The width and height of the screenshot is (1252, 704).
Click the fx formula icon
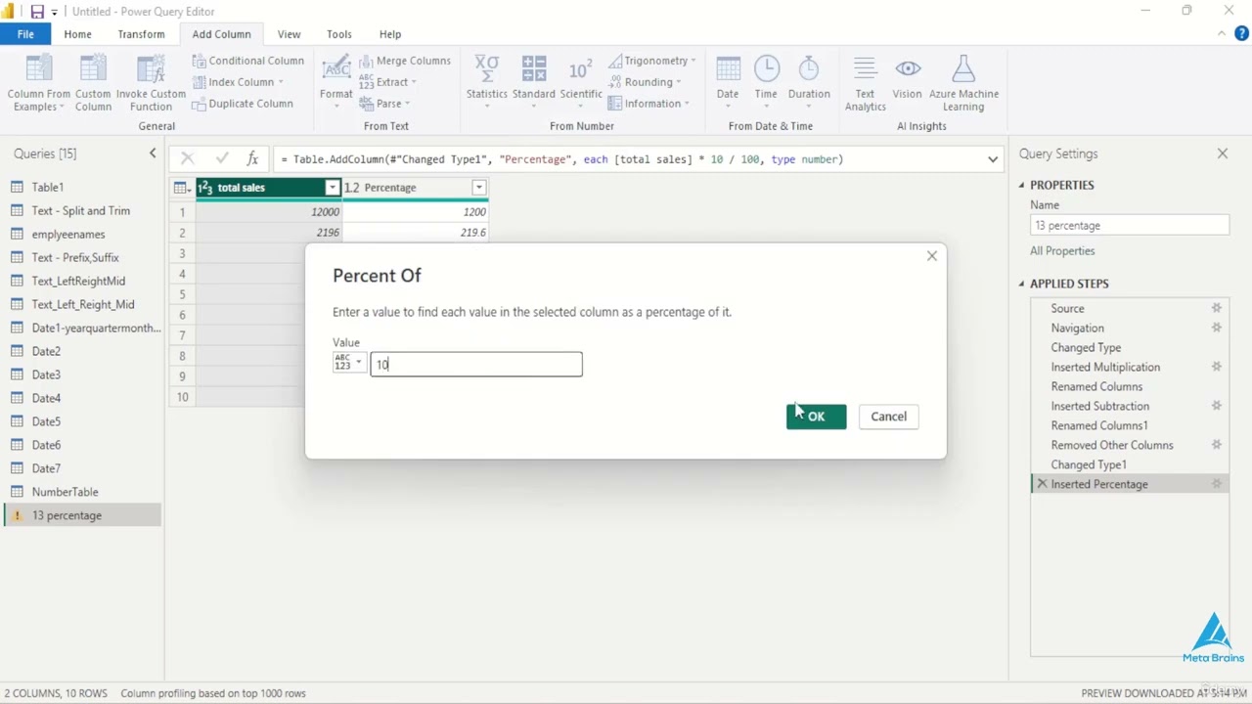point(252,158)
